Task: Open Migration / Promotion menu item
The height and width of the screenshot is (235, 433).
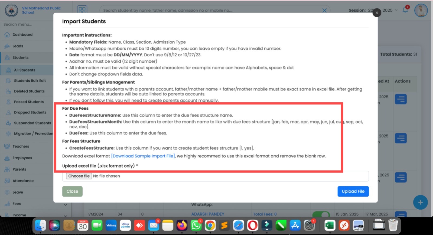Action: [34, 133]
